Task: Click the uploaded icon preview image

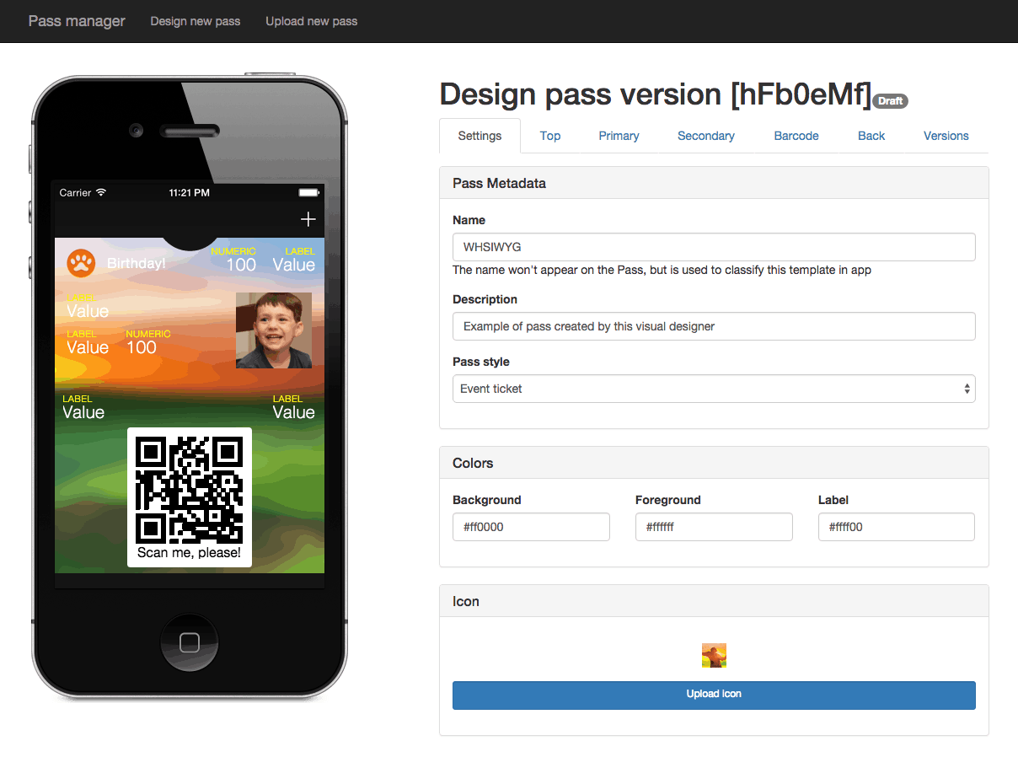Action: (714, 655)
